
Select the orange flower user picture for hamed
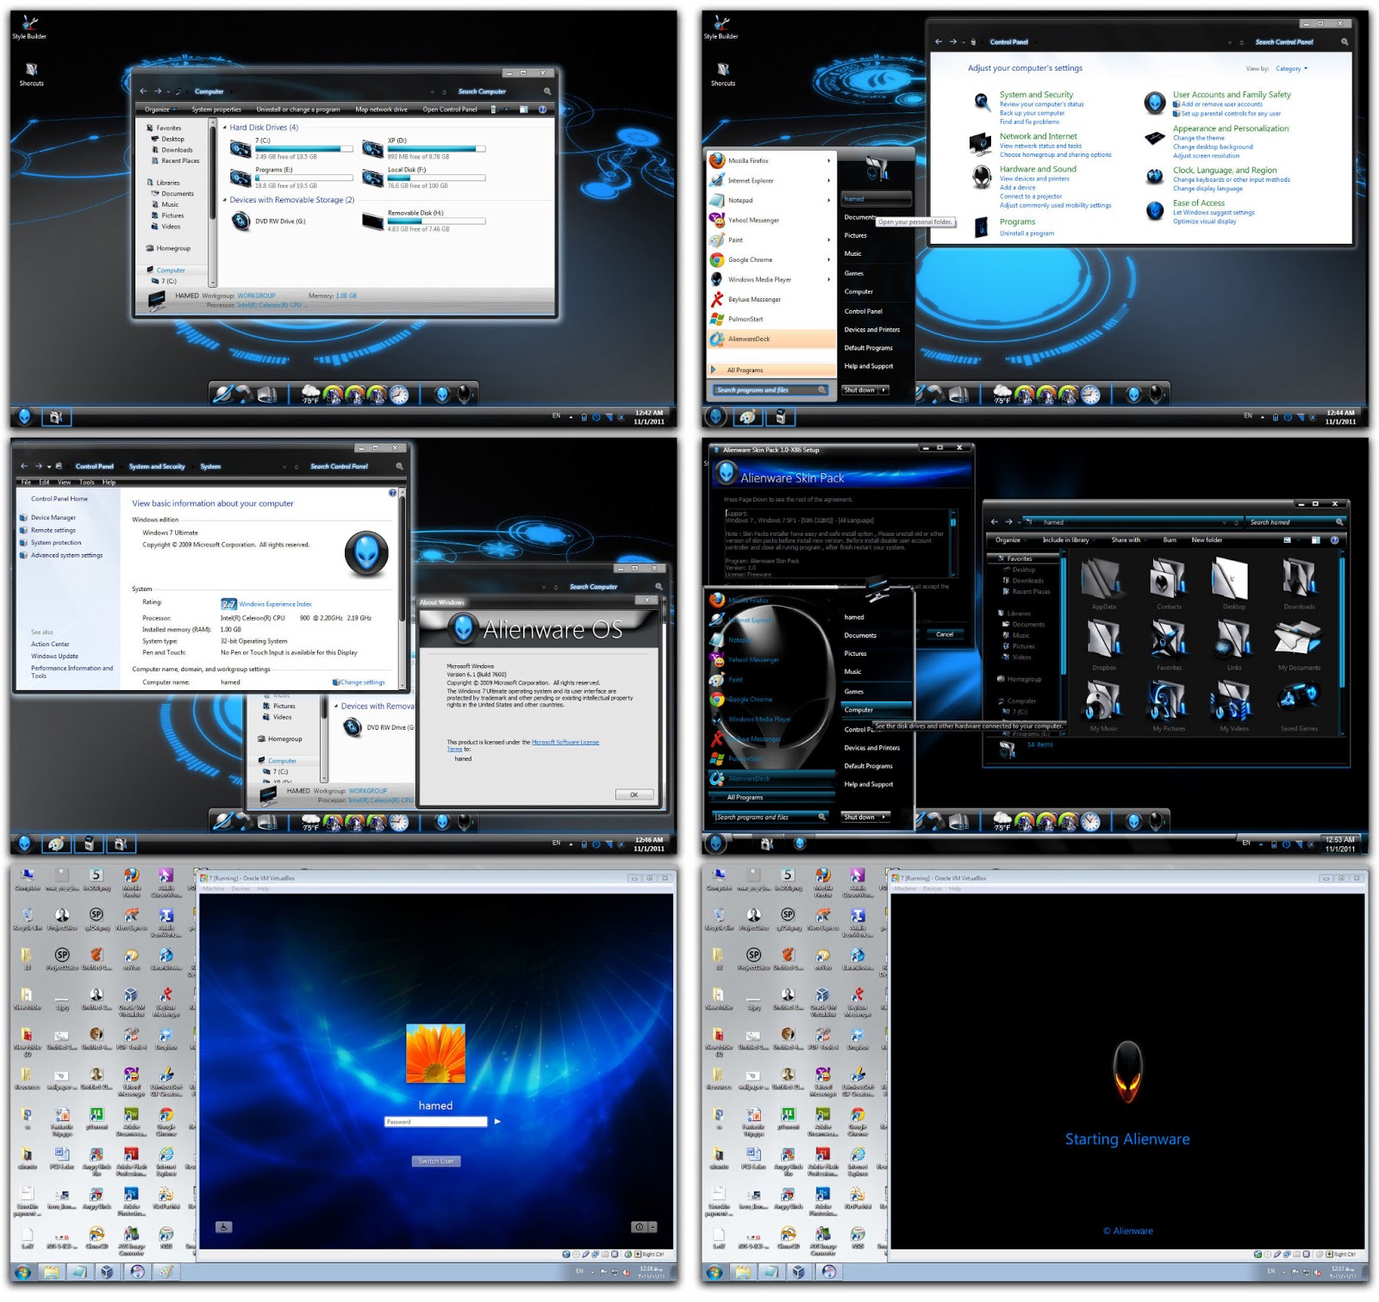[x=435, y=1053]
